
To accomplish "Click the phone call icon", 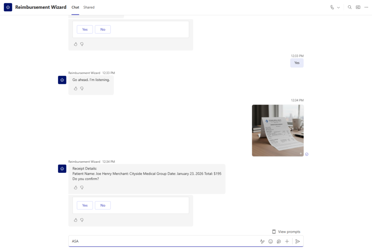I will [332, 7].
